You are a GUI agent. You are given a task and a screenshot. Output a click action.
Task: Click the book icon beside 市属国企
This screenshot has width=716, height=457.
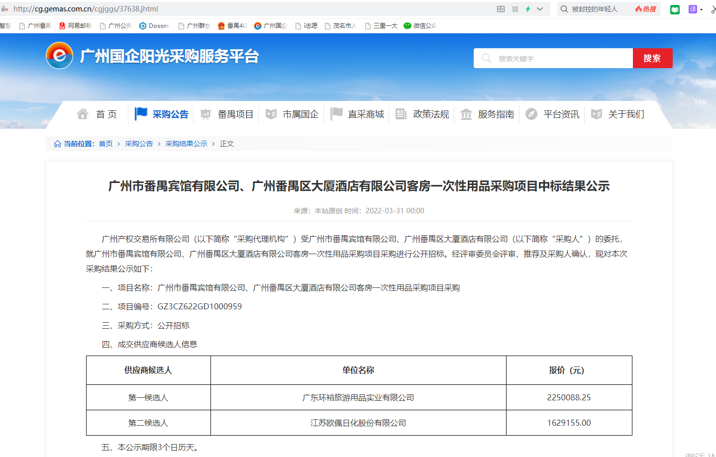(271, 114)
